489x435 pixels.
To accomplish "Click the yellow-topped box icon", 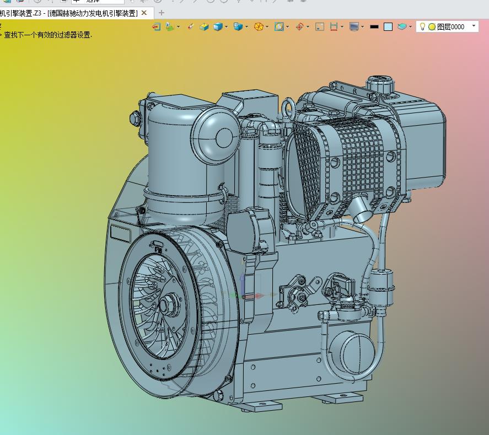I will coord(204,26).
